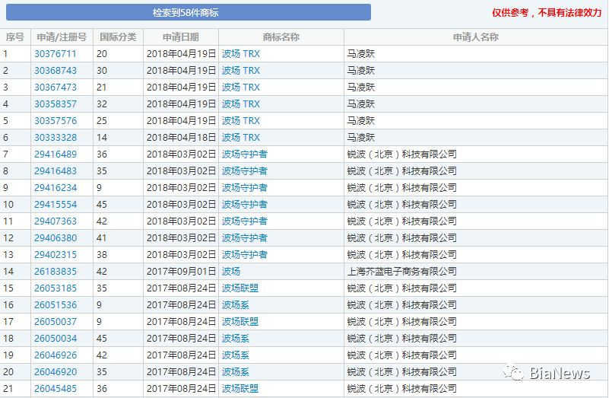Open 波场 TRX trademark in row 5
This screenshot has height=398, width=609.
click(241, 120)
